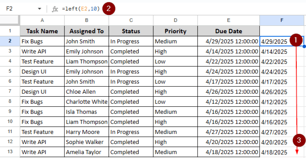306x158 pixels.
Task: Select the Priority header cell
Action: click(175, 31)
